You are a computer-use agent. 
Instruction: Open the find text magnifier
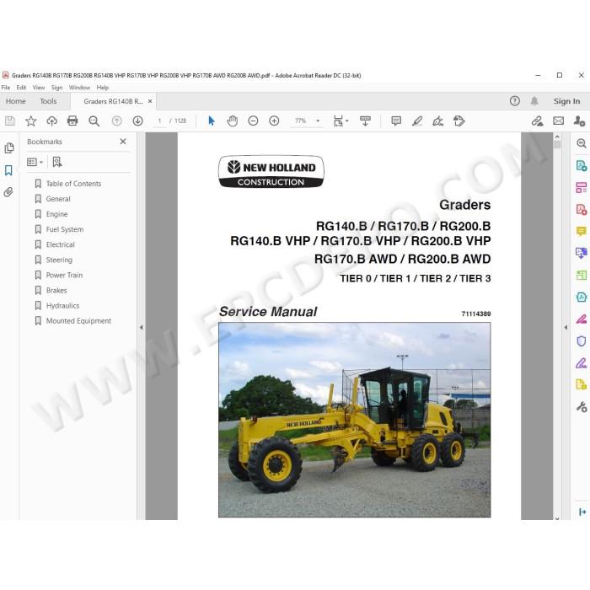94,121
